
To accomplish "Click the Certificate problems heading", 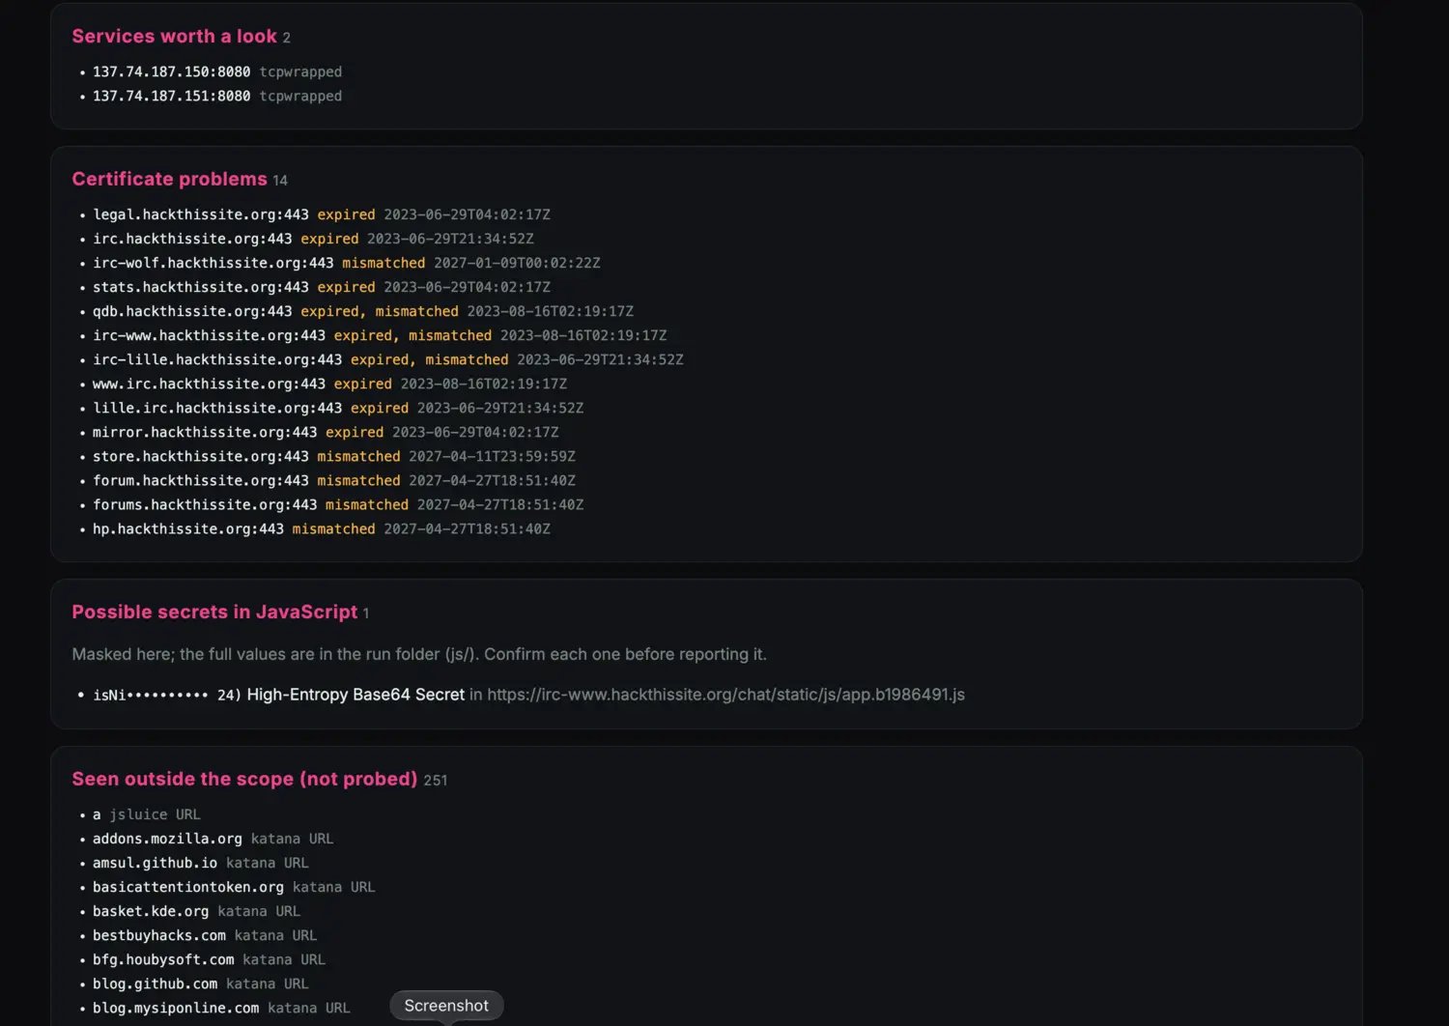I will 169,179.
